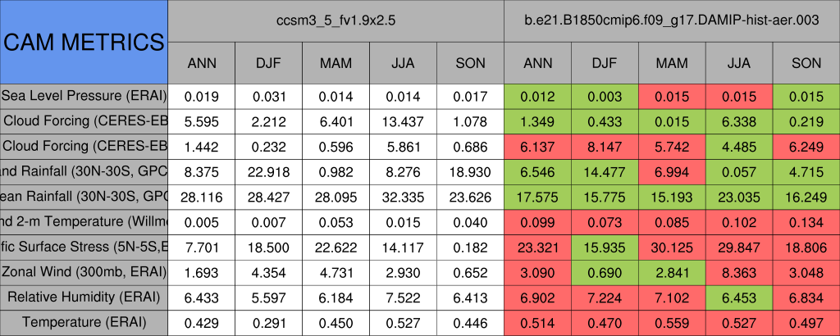Click the green 0.057 Land Rainfall cell

[739, 172]
